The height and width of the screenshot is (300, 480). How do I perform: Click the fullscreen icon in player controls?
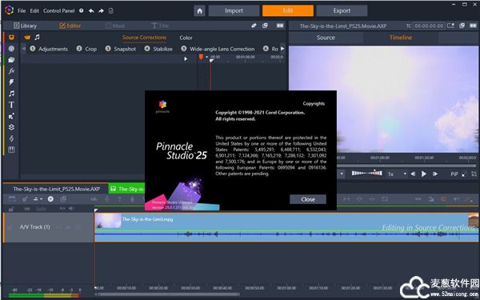click(464, 174)
